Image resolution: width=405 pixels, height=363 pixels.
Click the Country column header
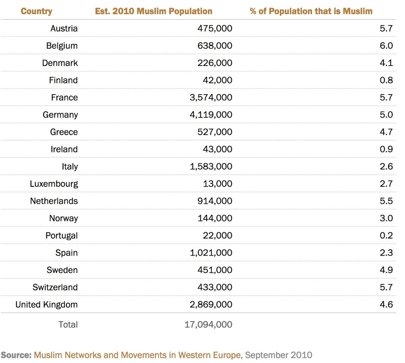pyautogui.click(x=37, y=11)
